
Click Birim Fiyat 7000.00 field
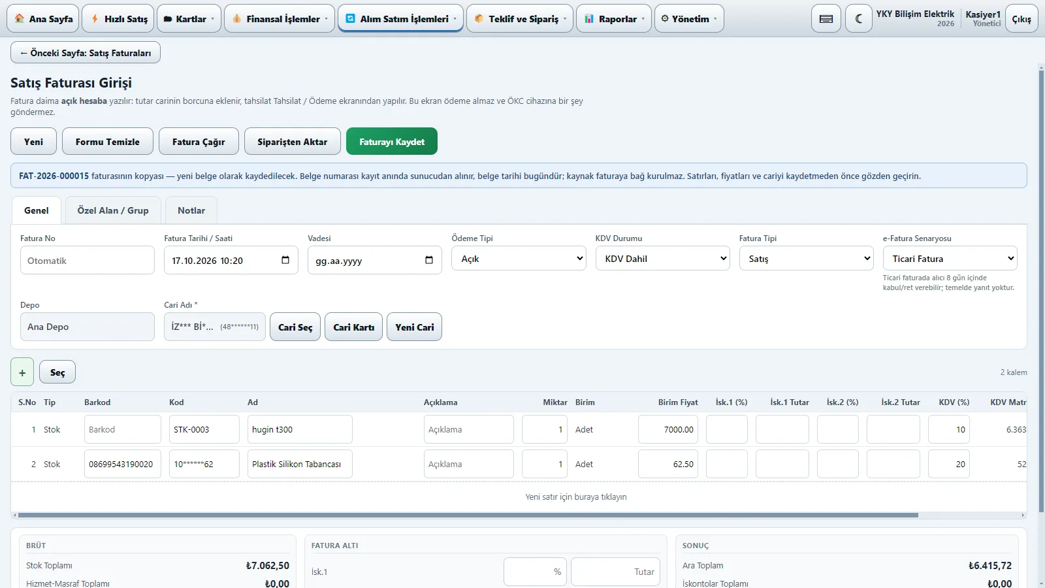668,429
